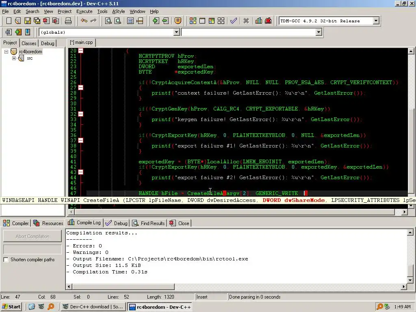The height and width of the screenshot is (312, 416).
Task: Click the Go to Function toolbar icon
Action: (x=130, y=21)
